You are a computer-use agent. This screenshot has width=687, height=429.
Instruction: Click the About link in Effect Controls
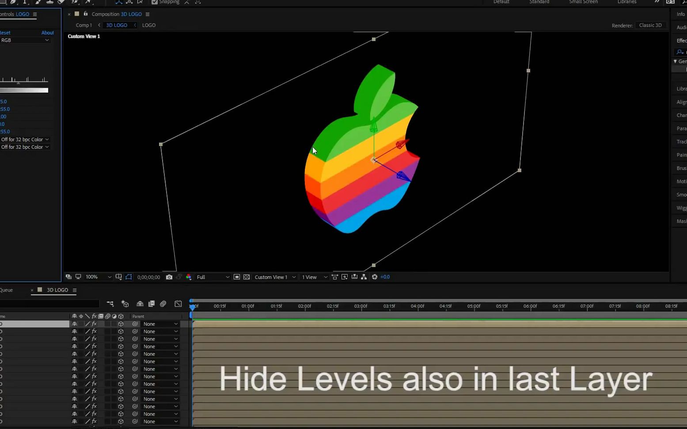point(47,32)
